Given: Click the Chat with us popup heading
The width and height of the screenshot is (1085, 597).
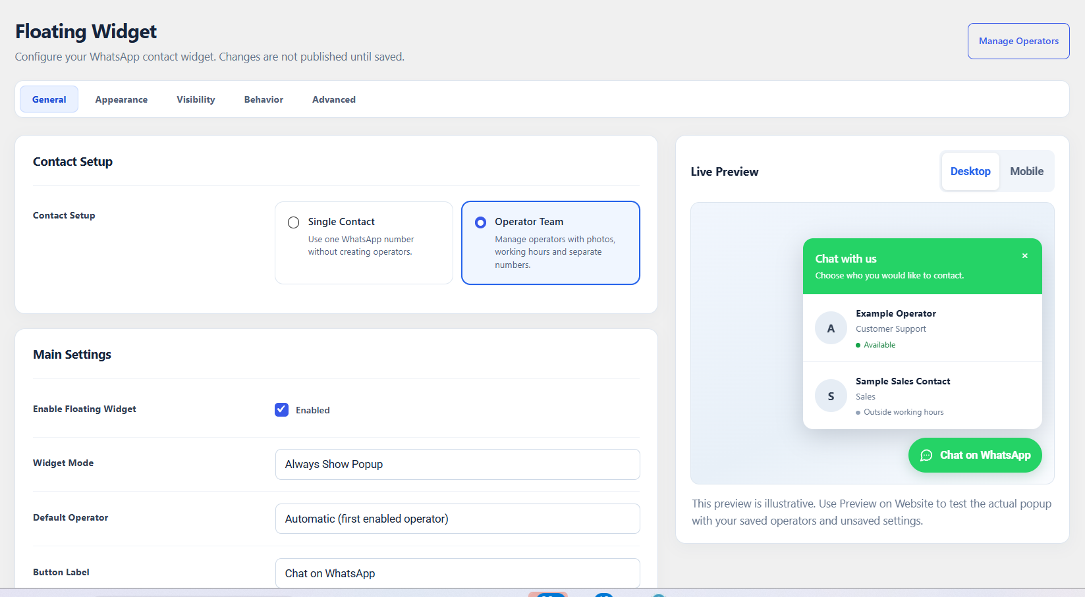Looking at the screenshot, I should click(x=846, y=259).
